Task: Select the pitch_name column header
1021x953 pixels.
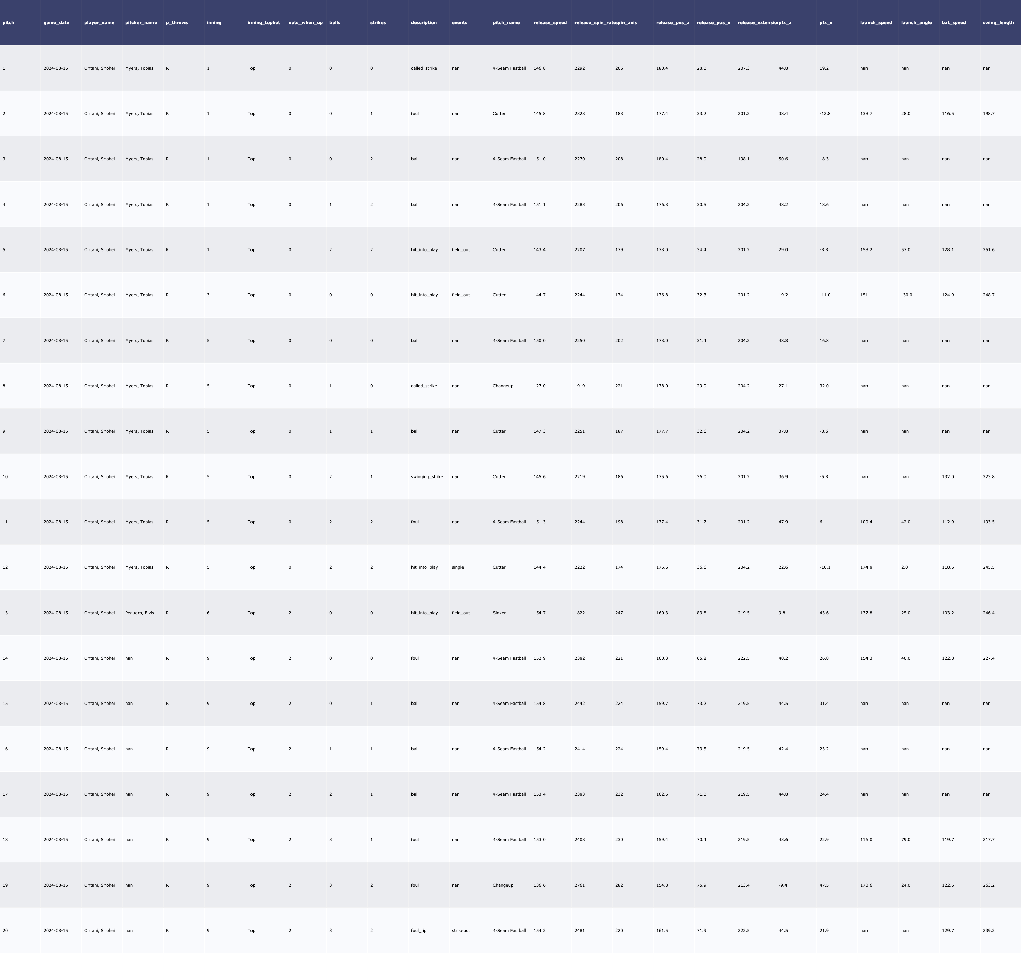Action: point(506,22)
